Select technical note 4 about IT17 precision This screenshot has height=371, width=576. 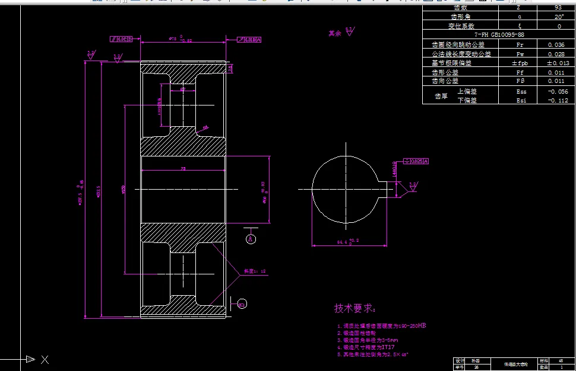366,347
